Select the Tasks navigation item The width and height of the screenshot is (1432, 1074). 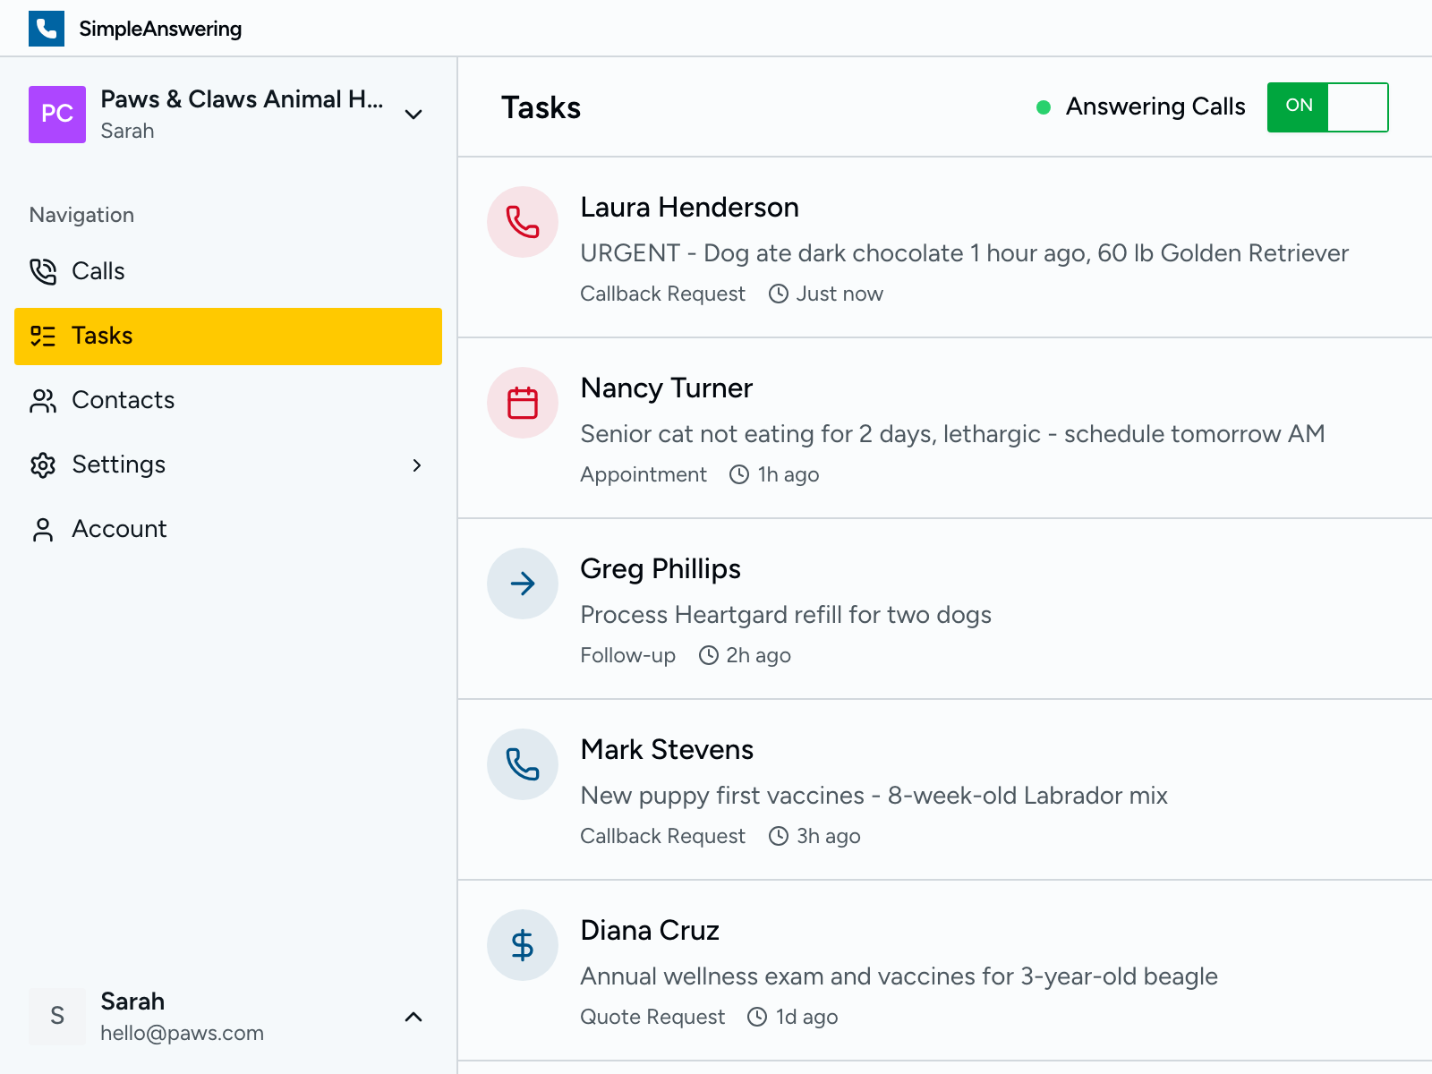[x=102, y=336]
